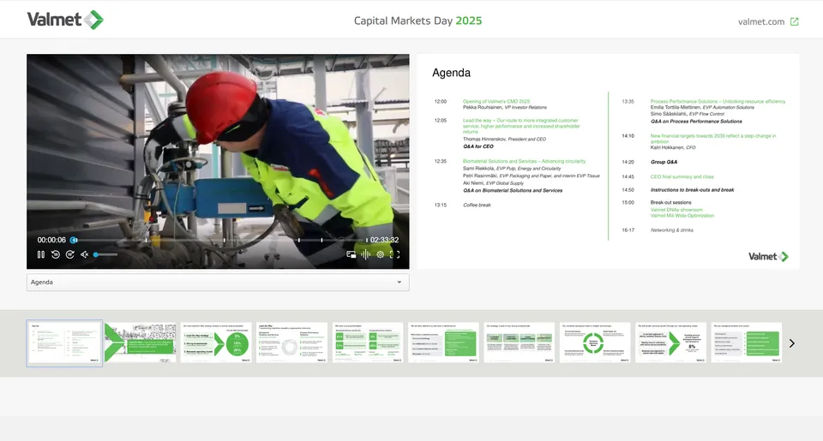Select ninth slide thumbnail showing 8%

(x=670, y=343)
